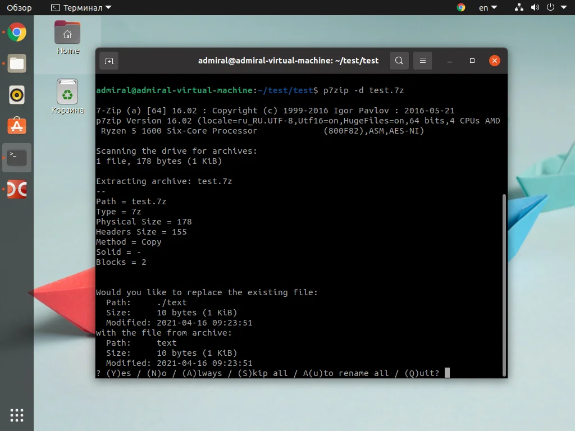Expand the system status menu chevron
Image resolution: width=575 pixels, height=431 pixels.
[563, 8]
